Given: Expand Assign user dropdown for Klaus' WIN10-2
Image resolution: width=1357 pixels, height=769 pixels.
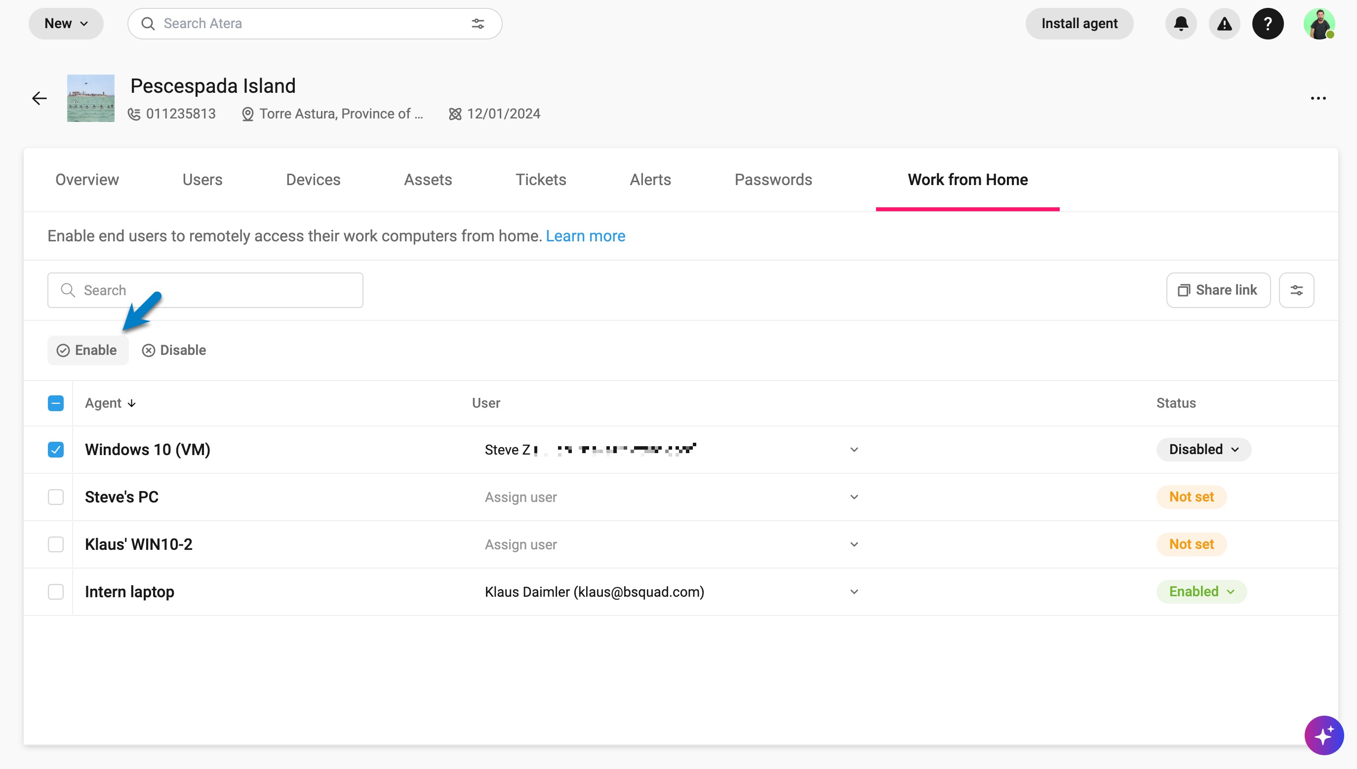Looking at the screenshot, I should [x=854, y=544].
